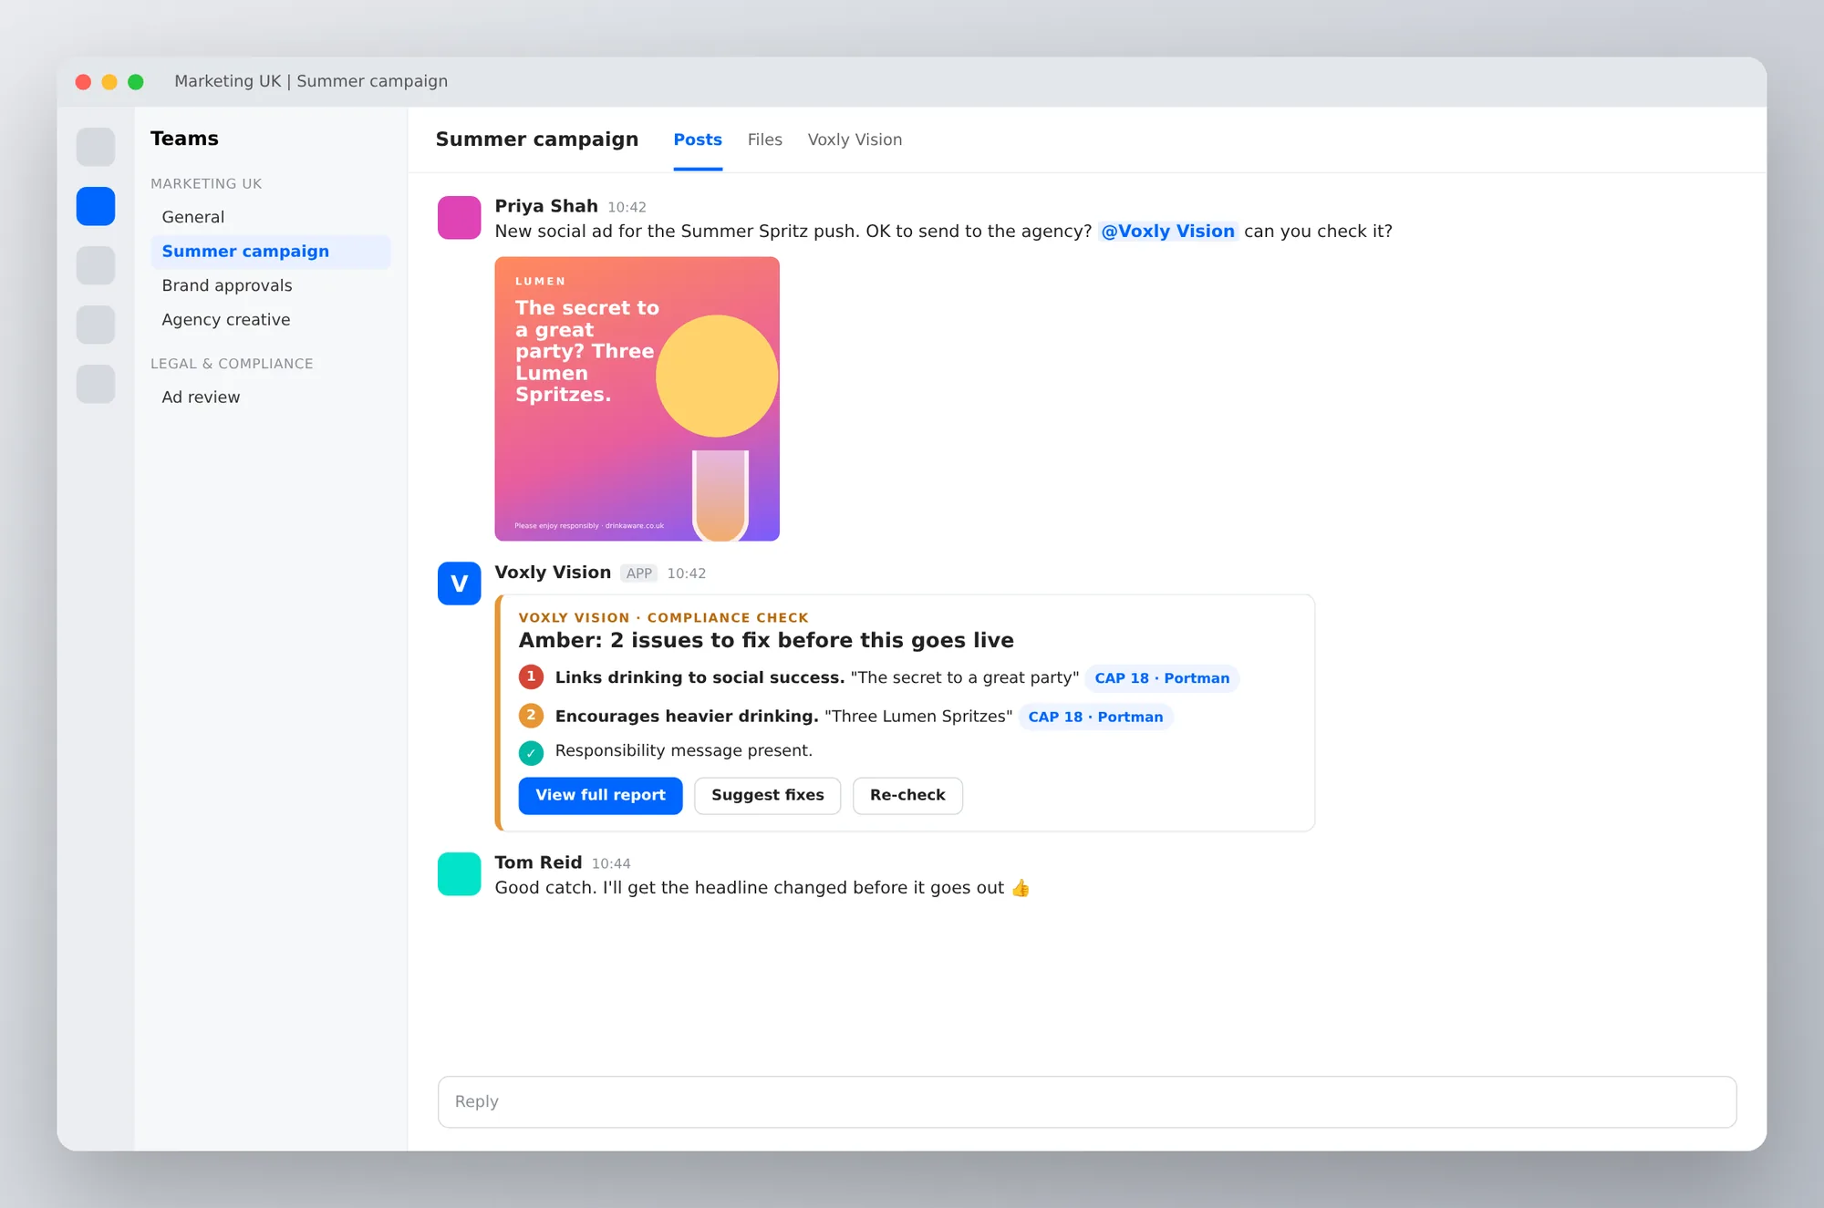Switch to the Posts tab
The image size is (1824, 1208).
[x=698, y=139]
